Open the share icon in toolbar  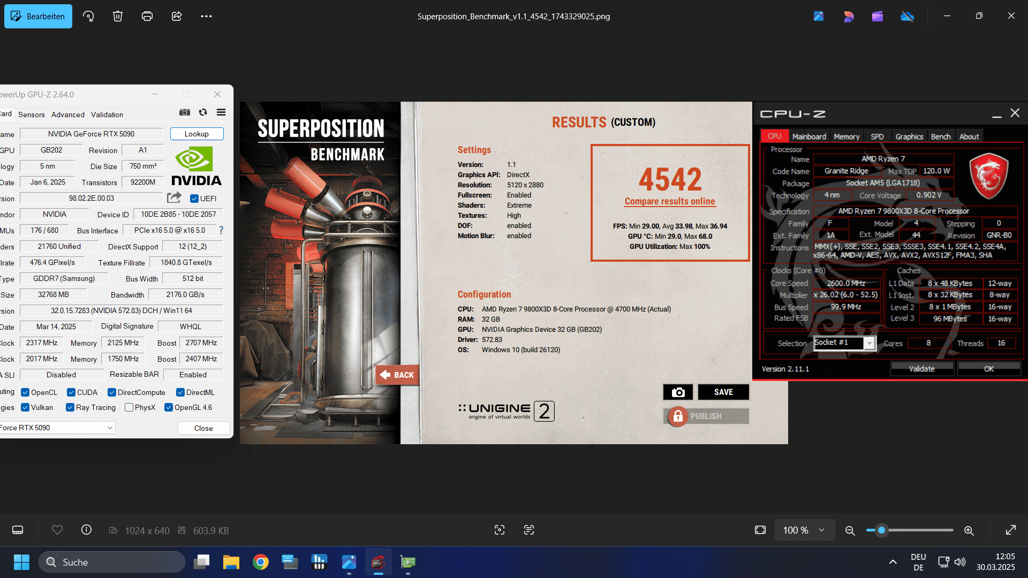(177, 16)
